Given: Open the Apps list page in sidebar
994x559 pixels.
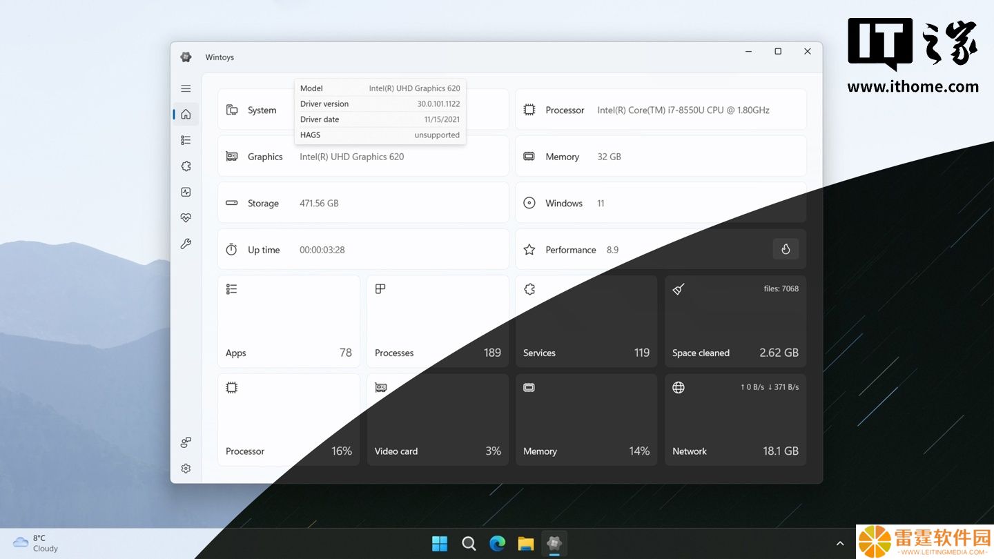Looking at the screenshot, I should coord(186,140).
